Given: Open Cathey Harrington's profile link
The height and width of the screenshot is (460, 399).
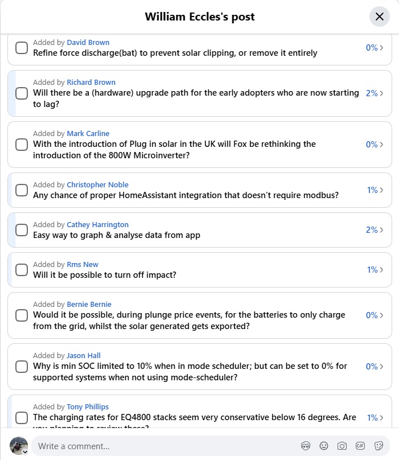Looking at the screenshot, I should point(98,225).
